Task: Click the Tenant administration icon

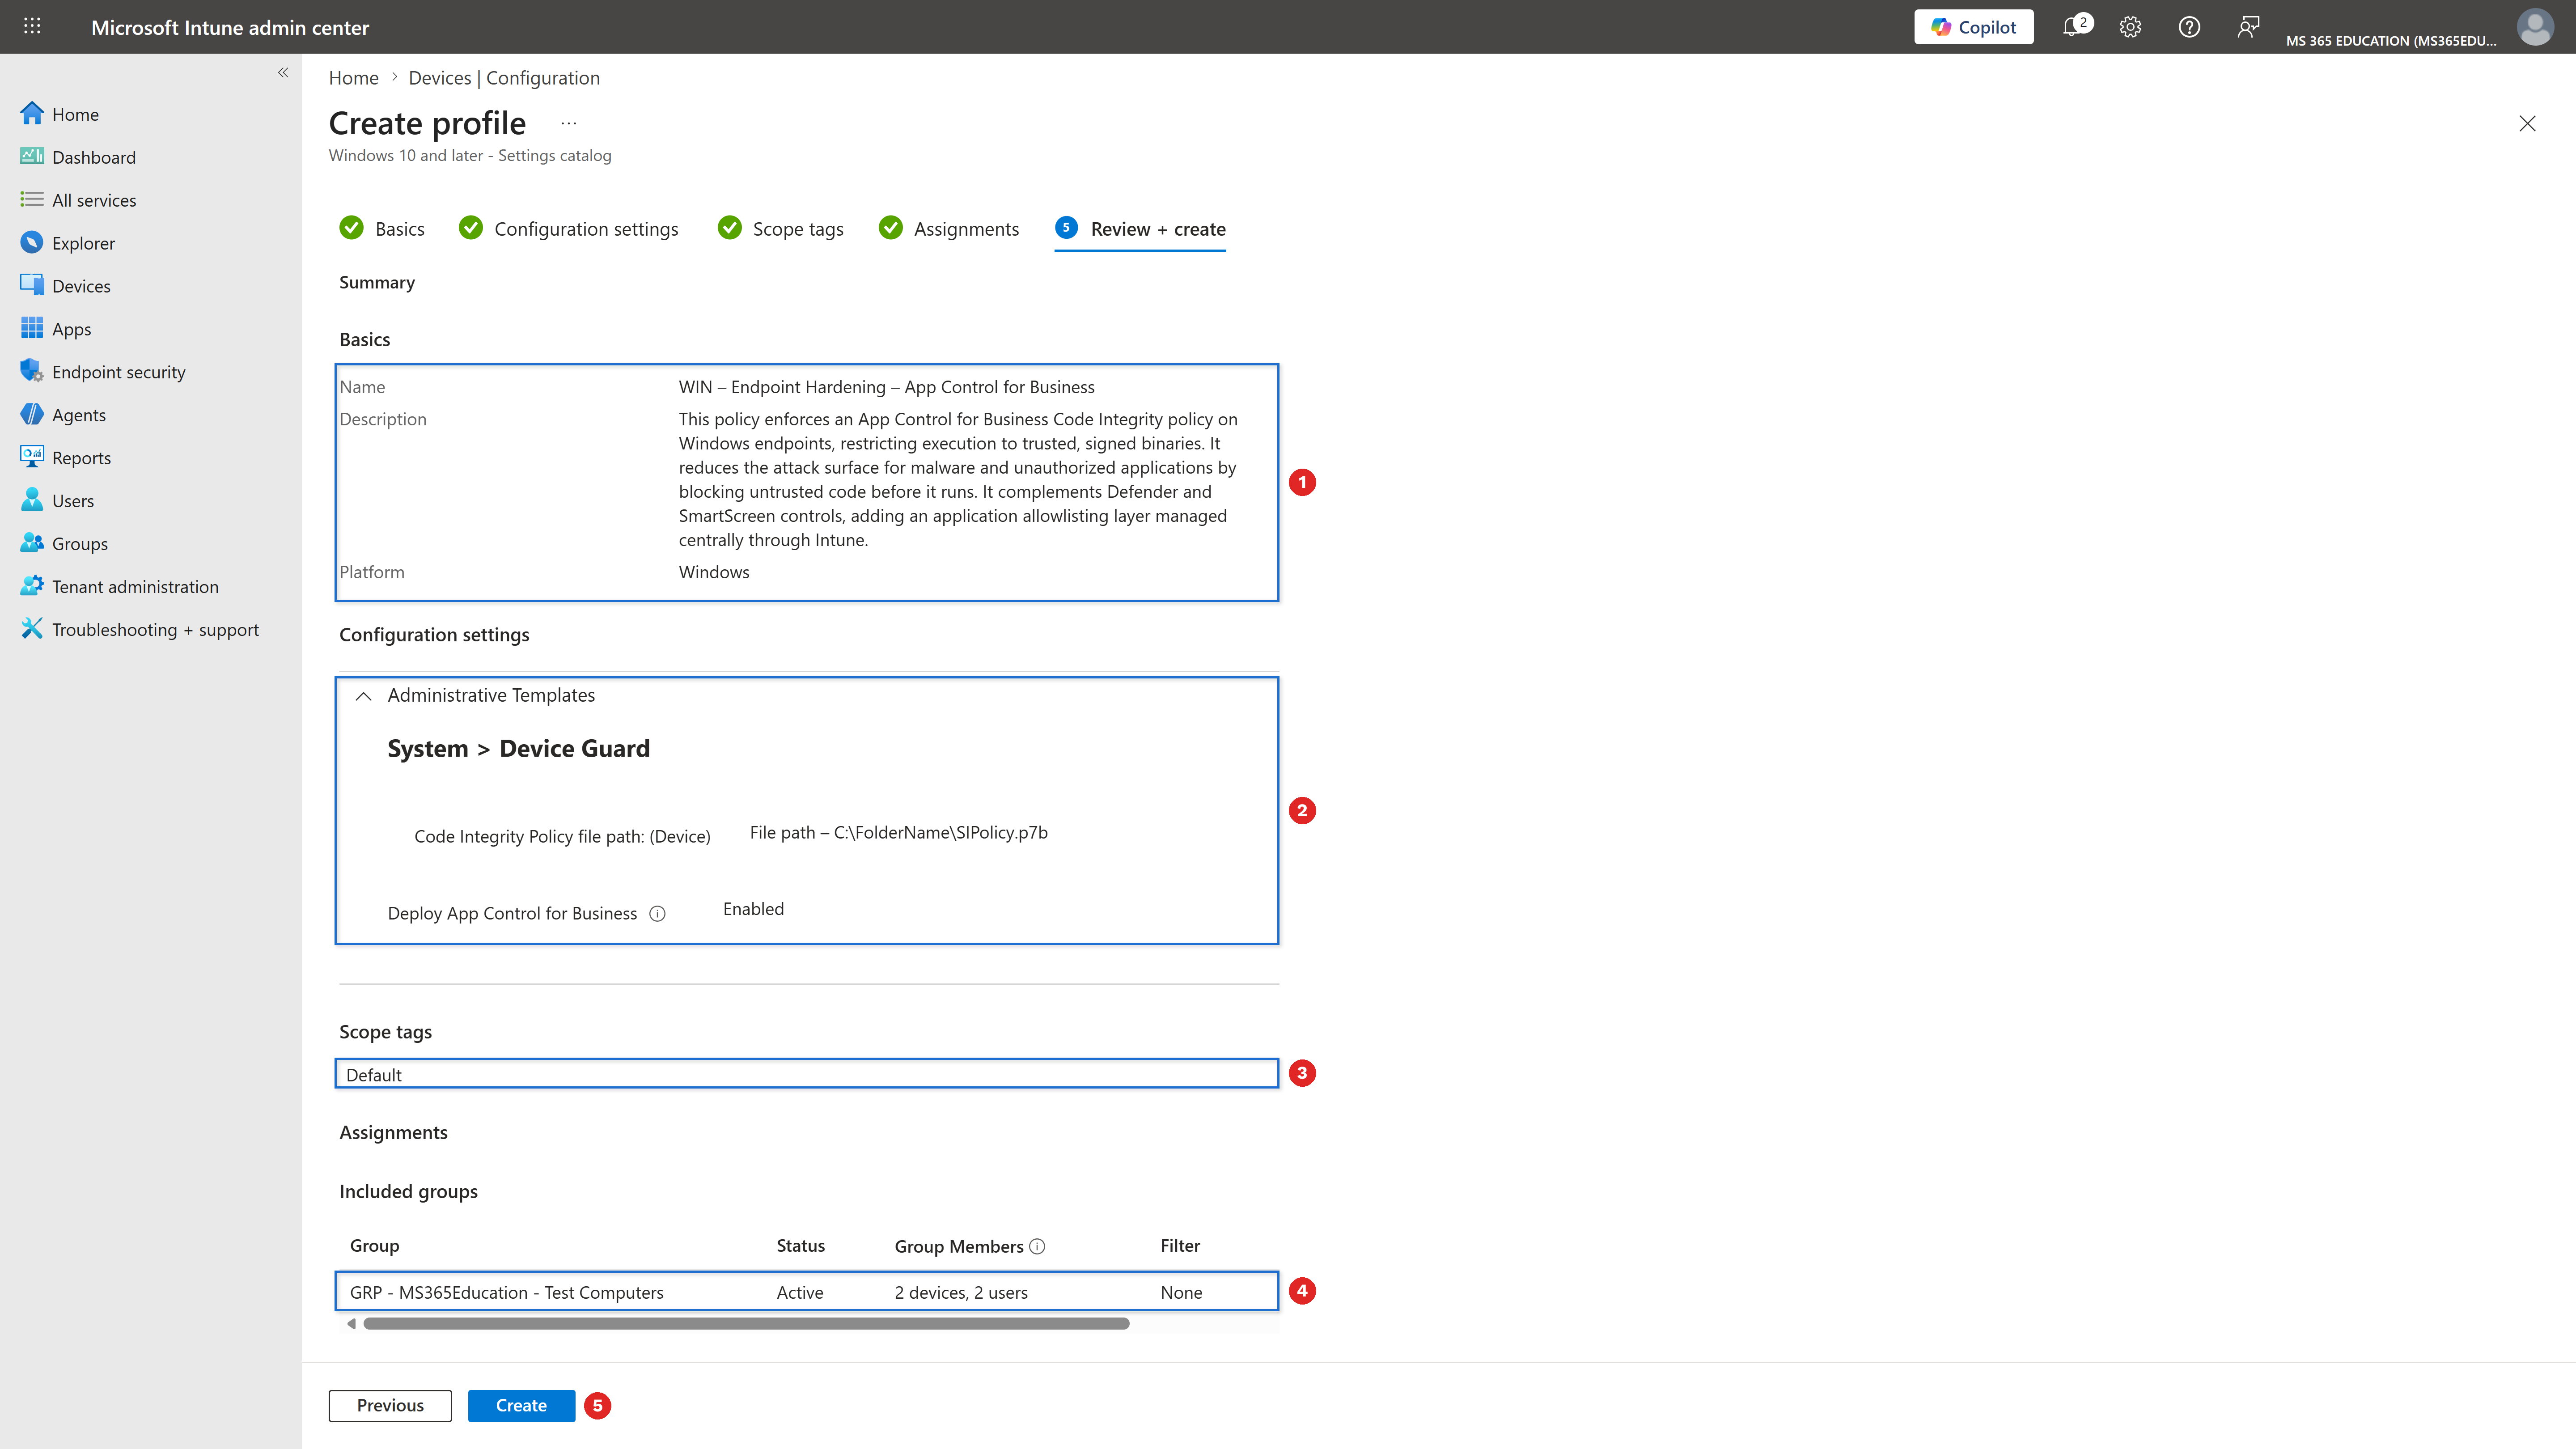Action: point(32,586)
